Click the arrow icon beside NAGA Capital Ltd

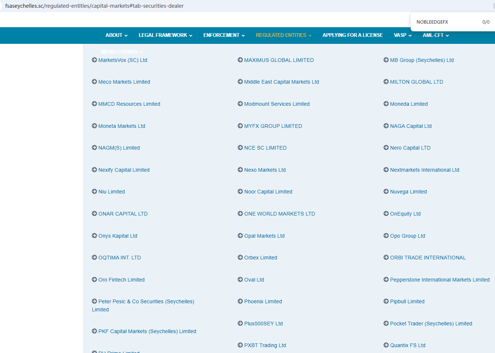coord(386,126)
